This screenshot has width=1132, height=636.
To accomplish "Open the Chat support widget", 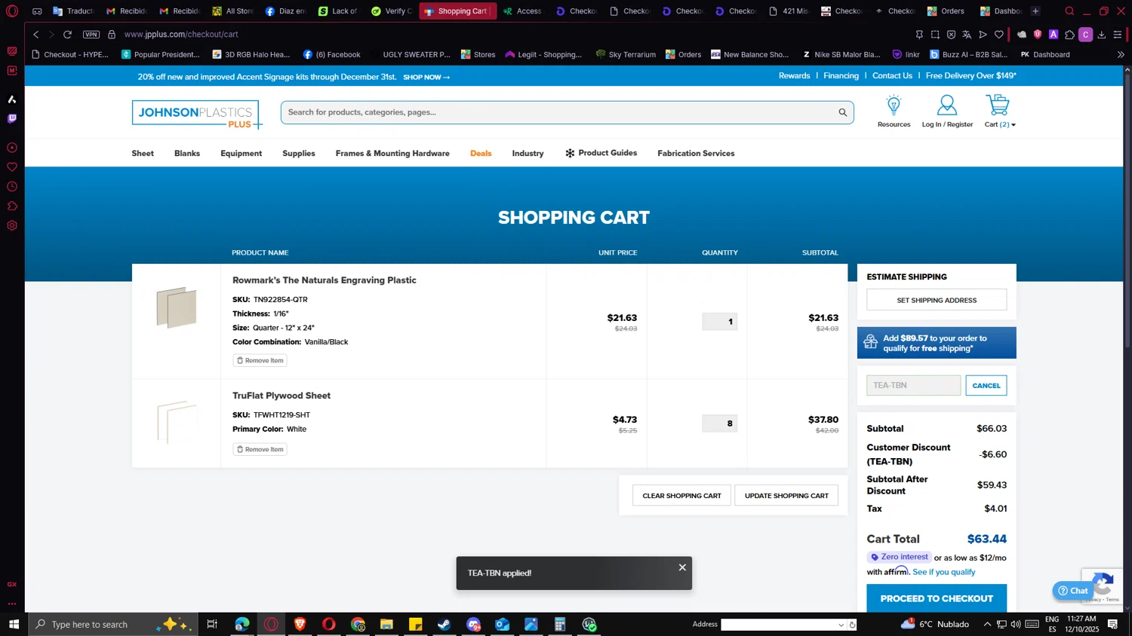I will click(x=1072, y=591).
